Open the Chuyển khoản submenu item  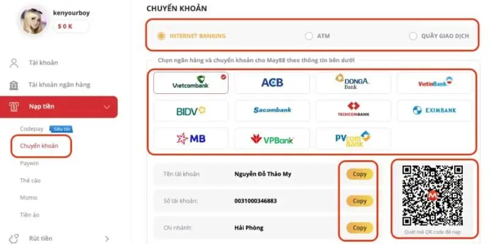click(39, 146)
